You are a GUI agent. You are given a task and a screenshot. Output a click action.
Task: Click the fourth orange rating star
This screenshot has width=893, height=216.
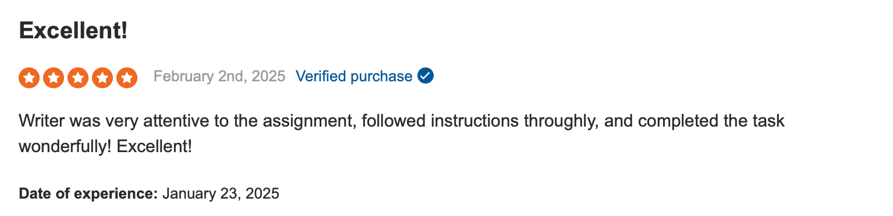pos(102,78)
